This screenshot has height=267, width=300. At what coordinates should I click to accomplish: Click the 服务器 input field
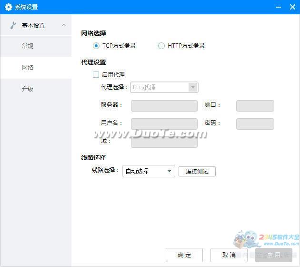164,106
